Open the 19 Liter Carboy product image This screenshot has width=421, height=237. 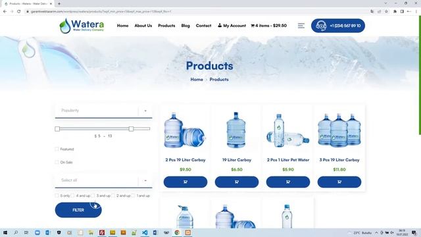[x=236, y=130]
